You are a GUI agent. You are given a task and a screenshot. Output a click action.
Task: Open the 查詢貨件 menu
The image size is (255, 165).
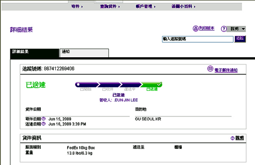coord(110,6)
